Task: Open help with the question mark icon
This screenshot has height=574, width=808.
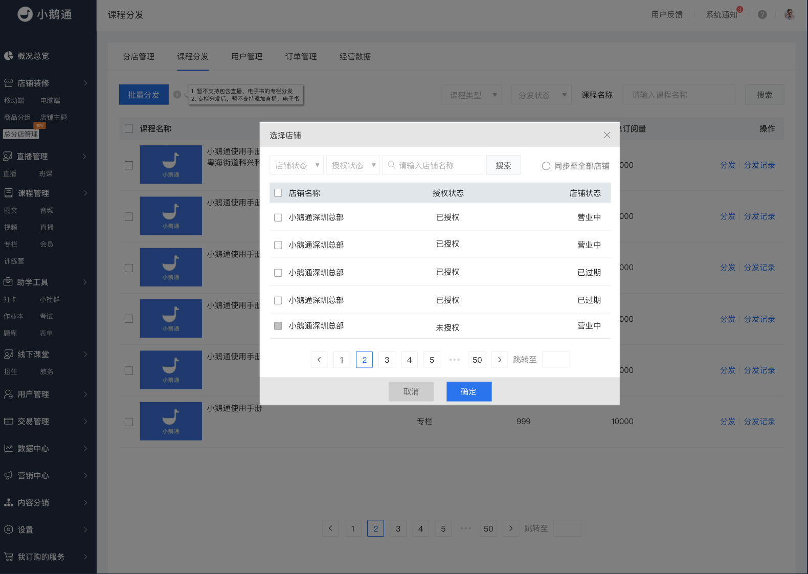Action: point(762,15)
